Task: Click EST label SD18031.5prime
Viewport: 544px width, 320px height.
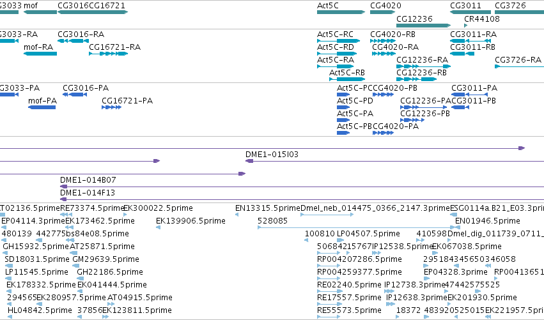Action: click(37, 259)
